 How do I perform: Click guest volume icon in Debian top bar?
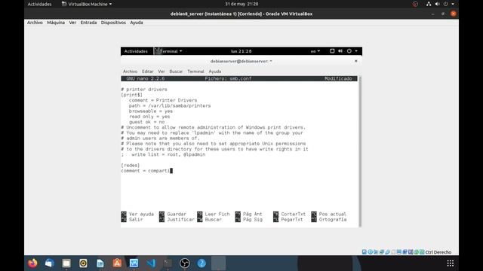pyautogui.click(x=340, y=51)
